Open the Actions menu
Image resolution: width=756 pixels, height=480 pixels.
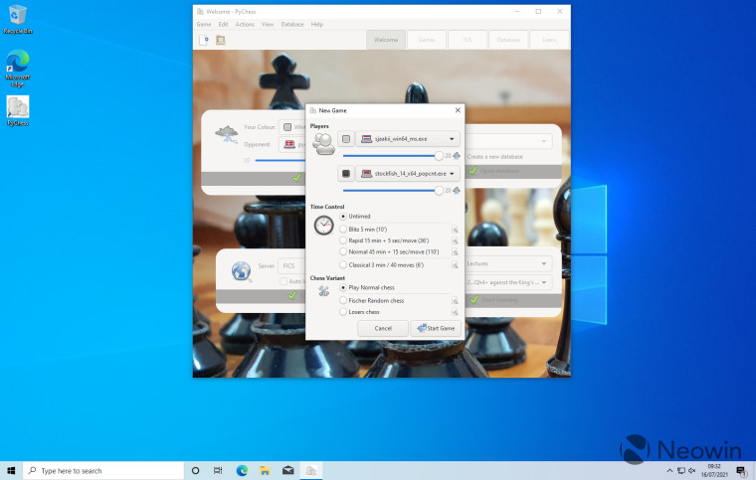coord(245,24)
